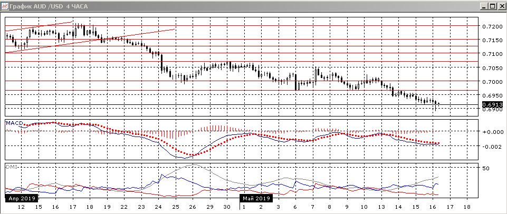507x214 pixels.
Task: Click the 0.6900 price axis label
Action: (x=492, y=110)
